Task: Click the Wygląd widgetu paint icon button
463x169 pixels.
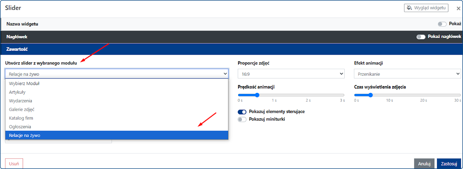Action: coord(426,8)
